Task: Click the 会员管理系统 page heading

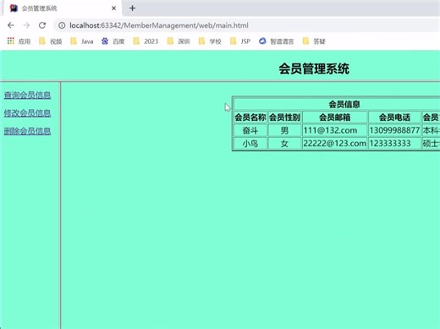Action: (314, 69)
